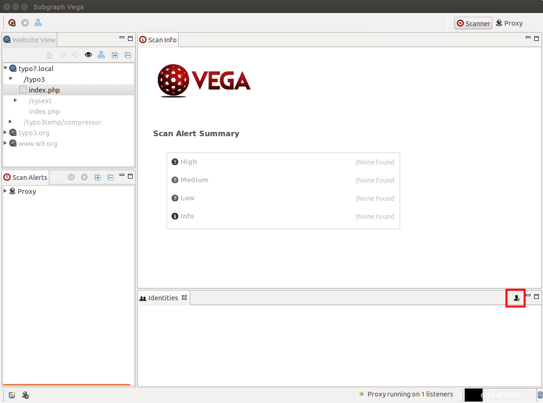
Task: Click Proxy running on 1 listeners status
Action: tap(410, 394)
